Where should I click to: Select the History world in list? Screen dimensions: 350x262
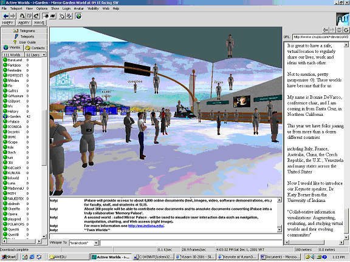pyautogui.click(x=22, y=112)
